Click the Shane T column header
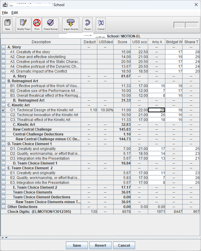The image size is (201, 251). 191,42
